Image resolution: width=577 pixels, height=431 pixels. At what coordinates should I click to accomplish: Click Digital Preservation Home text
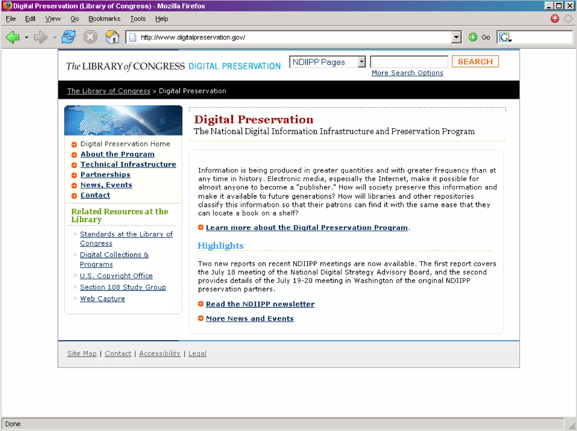click(125, 144)
